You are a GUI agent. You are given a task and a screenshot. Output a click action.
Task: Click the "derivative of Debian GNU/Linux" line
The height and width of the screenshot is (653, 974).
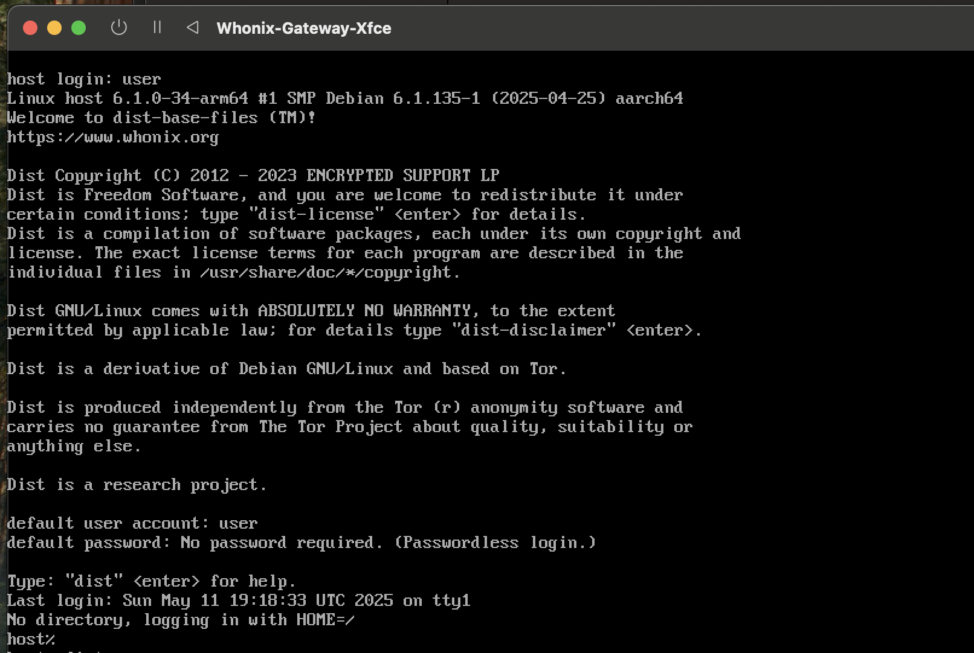tap(287, 369)
